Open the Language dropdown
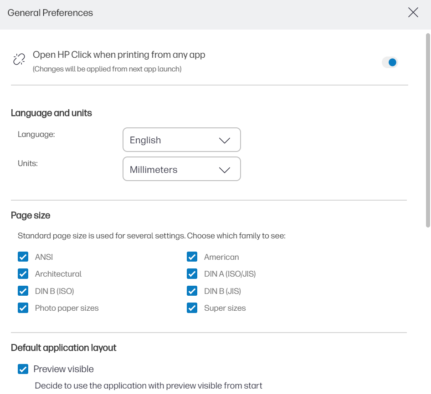 (x=181, y=140)
